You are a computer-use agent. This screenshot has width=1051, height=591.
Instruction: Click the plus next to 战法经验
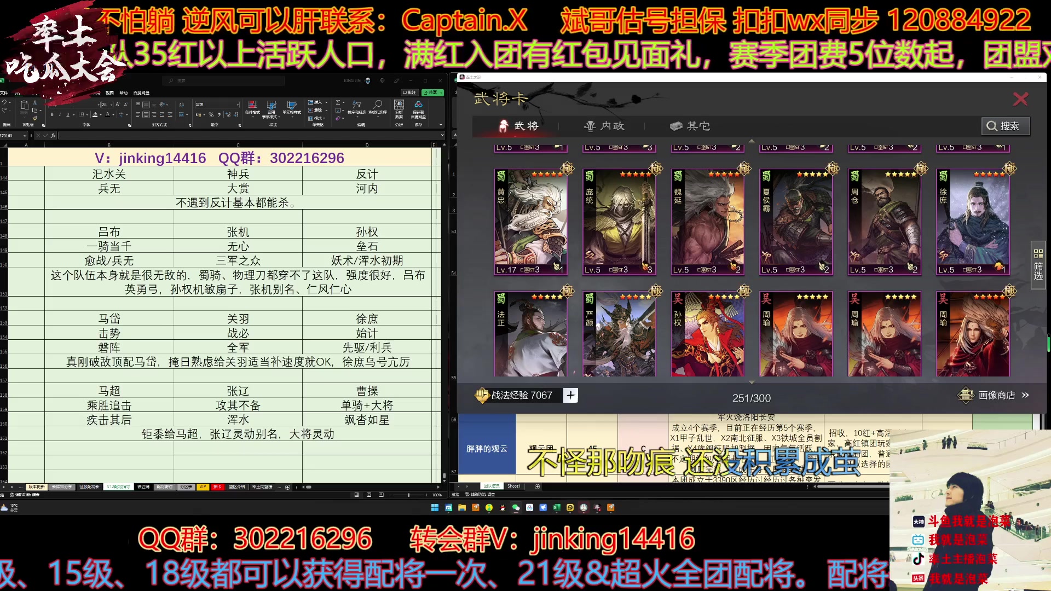[570, 395]
